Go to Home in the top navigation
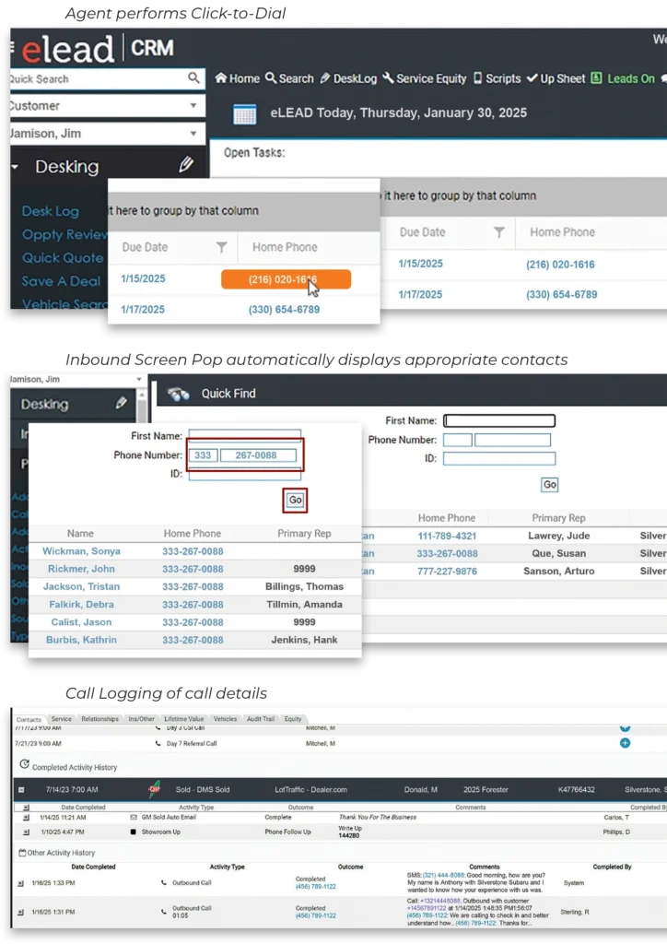 click(x=238, y=78)
